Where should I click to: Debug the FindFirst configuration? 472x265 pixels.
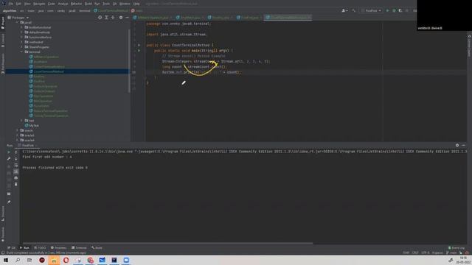(x=394, y=10)
